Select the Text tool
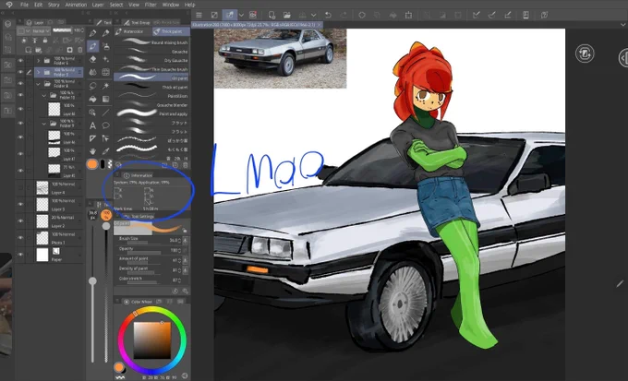The width and height of the screenshot is (628, 381). pyautogui.click(x=92, y=125)
